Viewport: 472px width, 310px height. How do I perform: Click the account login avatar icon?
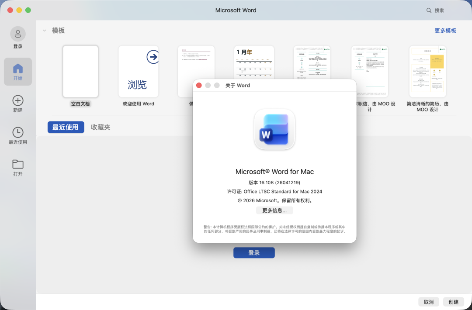point(18,34)
